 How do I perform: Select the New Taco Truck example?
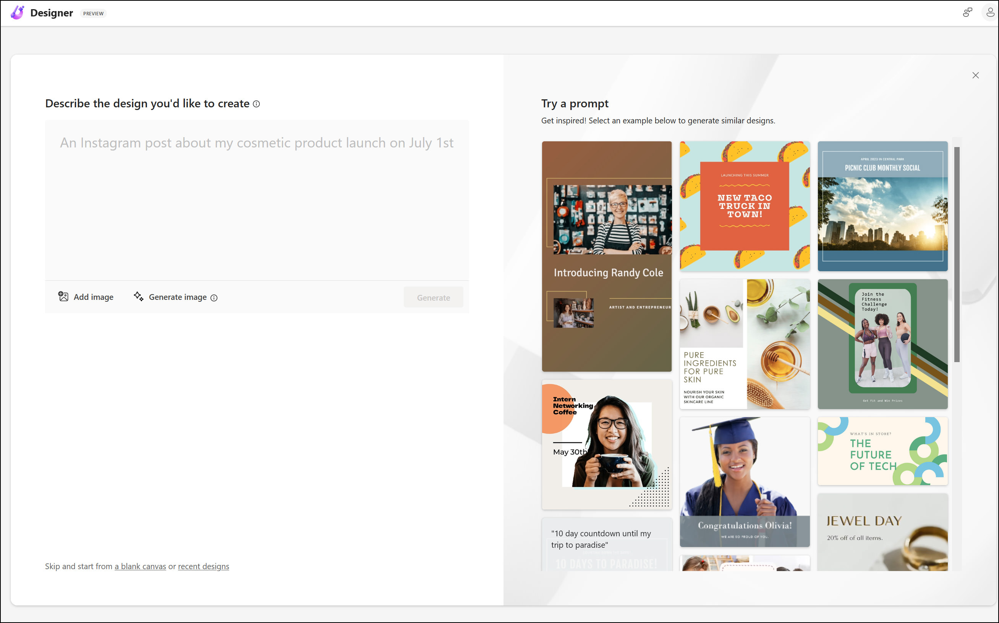(745, 206)
